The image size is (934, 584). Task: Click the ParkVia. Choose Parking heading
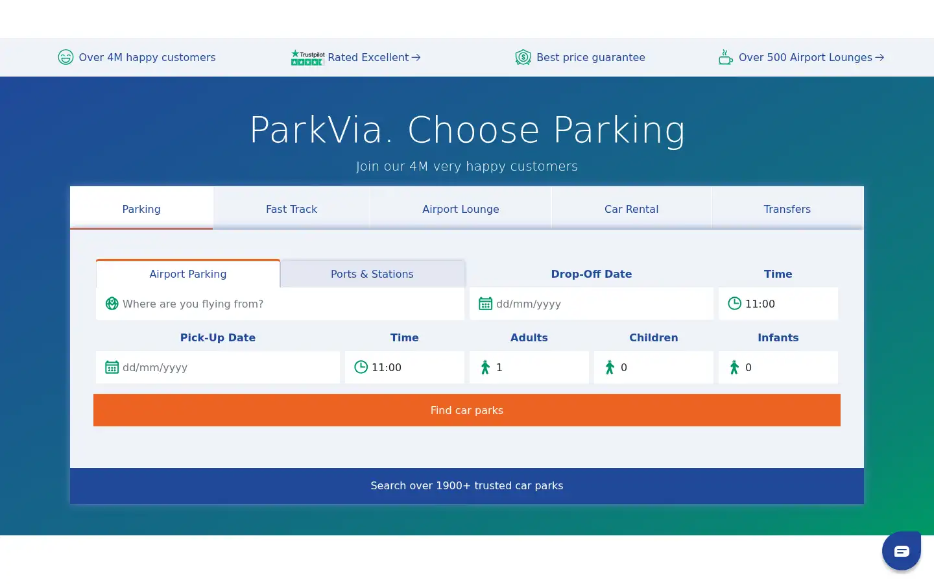[467, 130]
